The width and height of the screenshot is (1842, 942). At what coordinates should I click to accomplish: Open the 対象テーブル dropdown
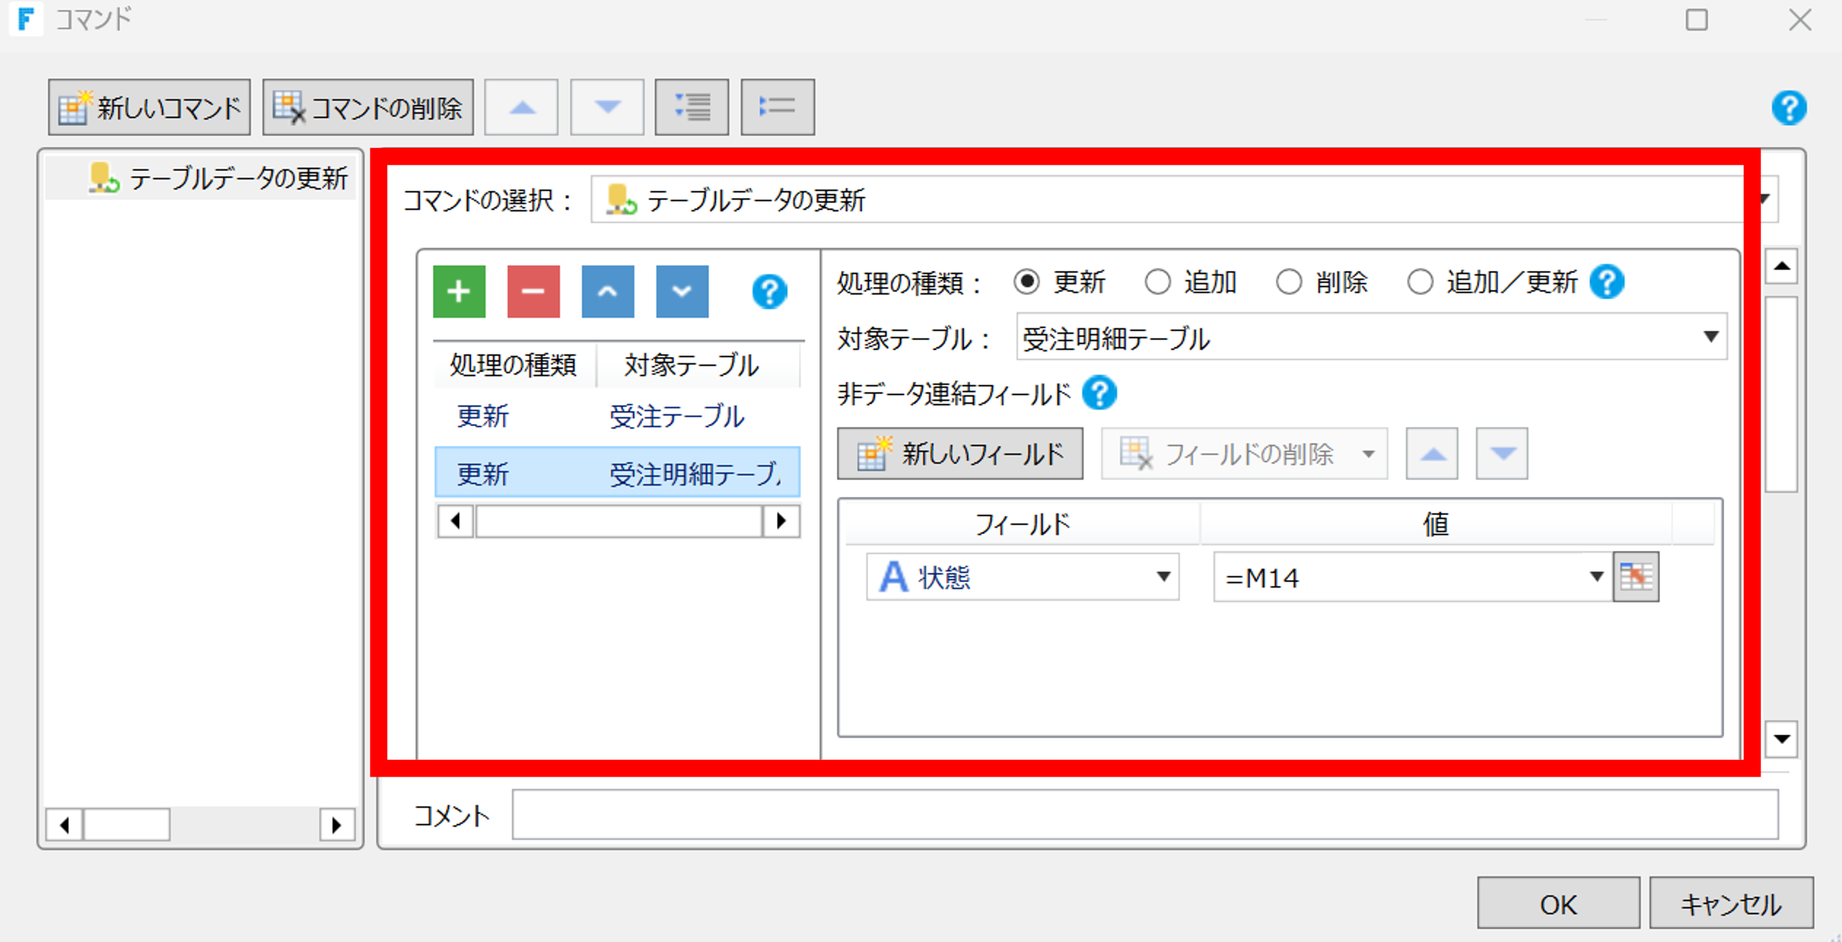click(1710, 337)
